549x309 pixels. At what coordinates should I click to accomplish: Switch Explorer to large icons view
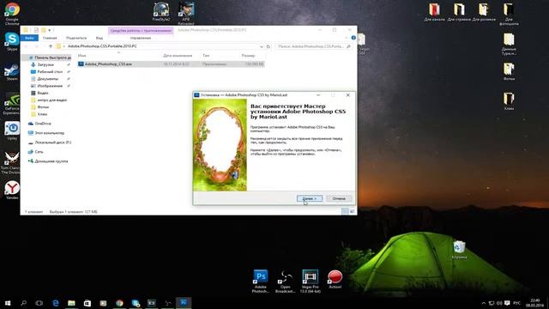click(x=353, y=211)
